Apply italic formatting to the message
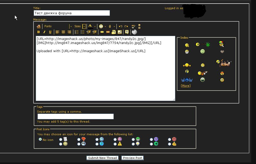Image resolution: width=256 pixels, height=164 pixels. (44, 32)
